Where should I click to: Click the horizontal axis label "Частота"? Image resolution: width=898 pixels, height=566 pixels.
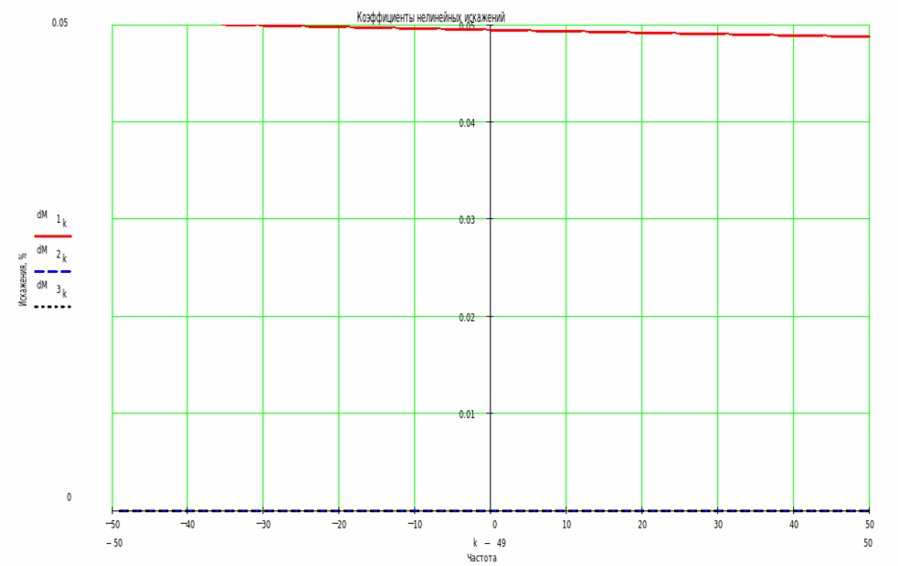(481, 558)
